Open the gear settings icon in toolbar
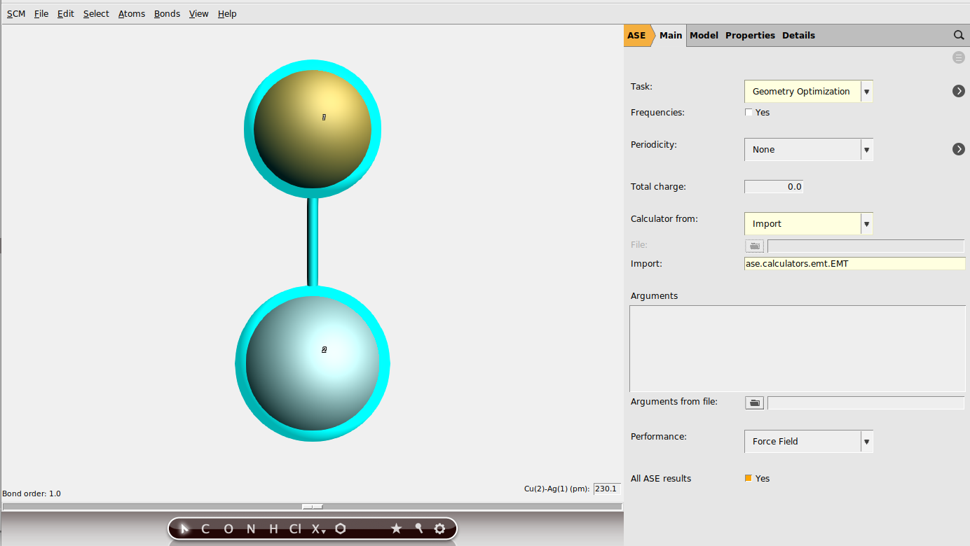Screen dimensions: 970x546 click(439, 528)
